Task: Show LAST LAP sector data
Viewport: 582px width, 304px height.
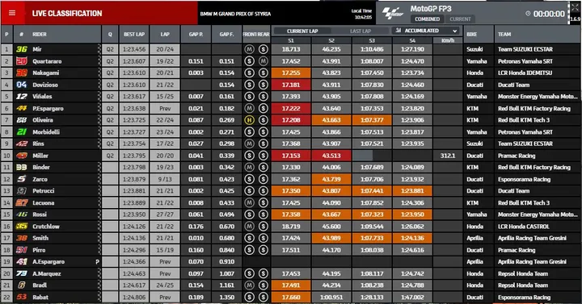Action: (x=361, y=31)
